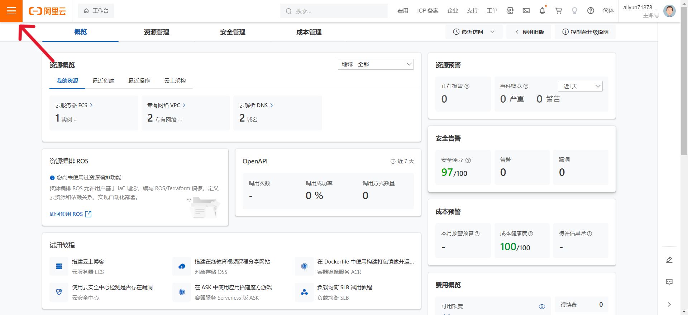The height and width of the screenshot is (315, 688).
Task: Click the help icon next to 正在报警
Action: 467,86
